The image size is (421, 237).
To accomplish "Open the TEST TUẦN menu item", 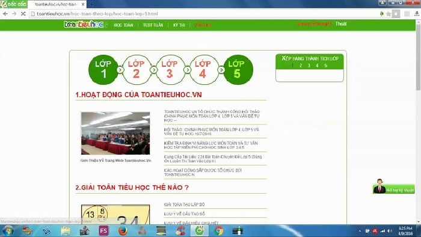I will click(153, 25).
